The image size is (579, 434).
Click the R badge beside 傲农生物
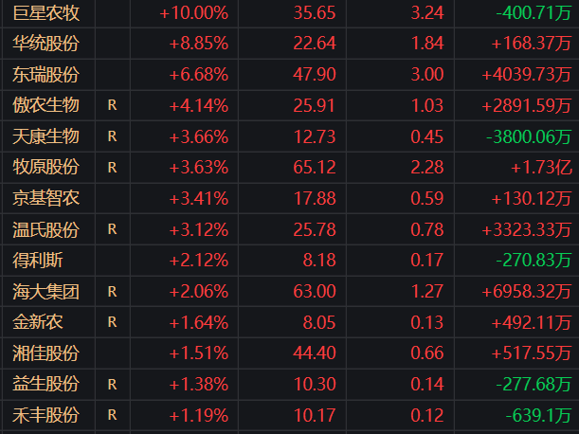pyautogui.click(x=112, y=105)
